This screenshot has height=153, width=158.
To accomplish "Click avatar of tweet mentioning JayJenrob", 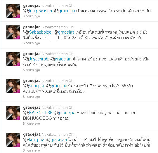I will point(13,59).
